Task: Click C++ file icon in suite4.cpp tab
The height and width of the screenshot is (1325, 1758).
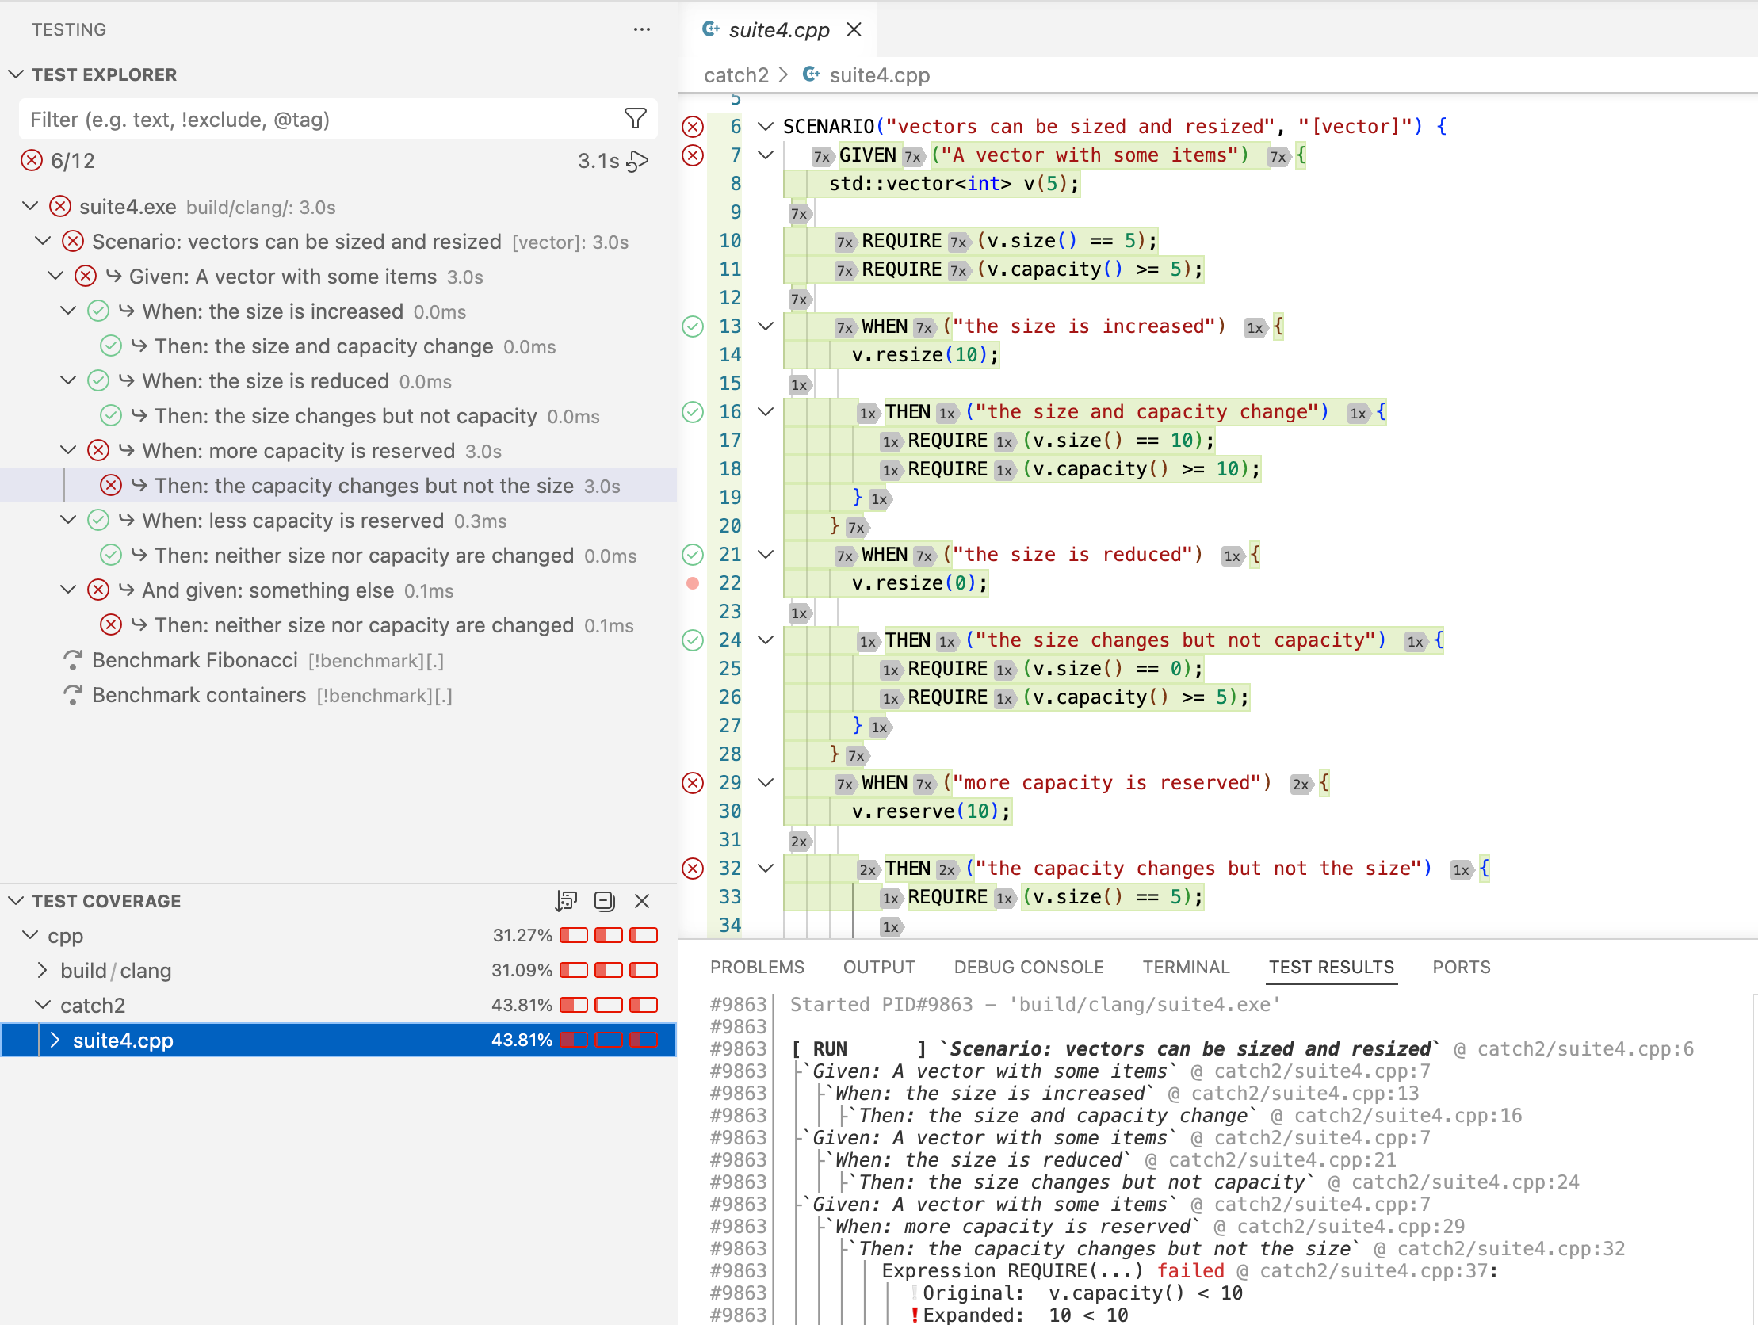Action: 710,29
